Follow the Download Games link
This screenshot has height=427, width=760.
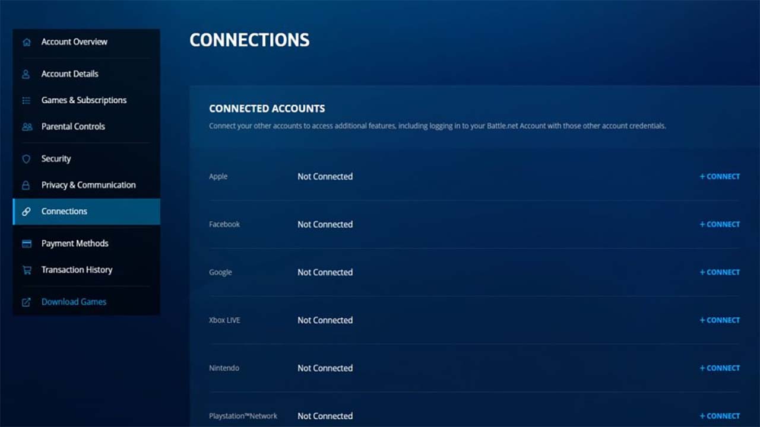[74, 302]
